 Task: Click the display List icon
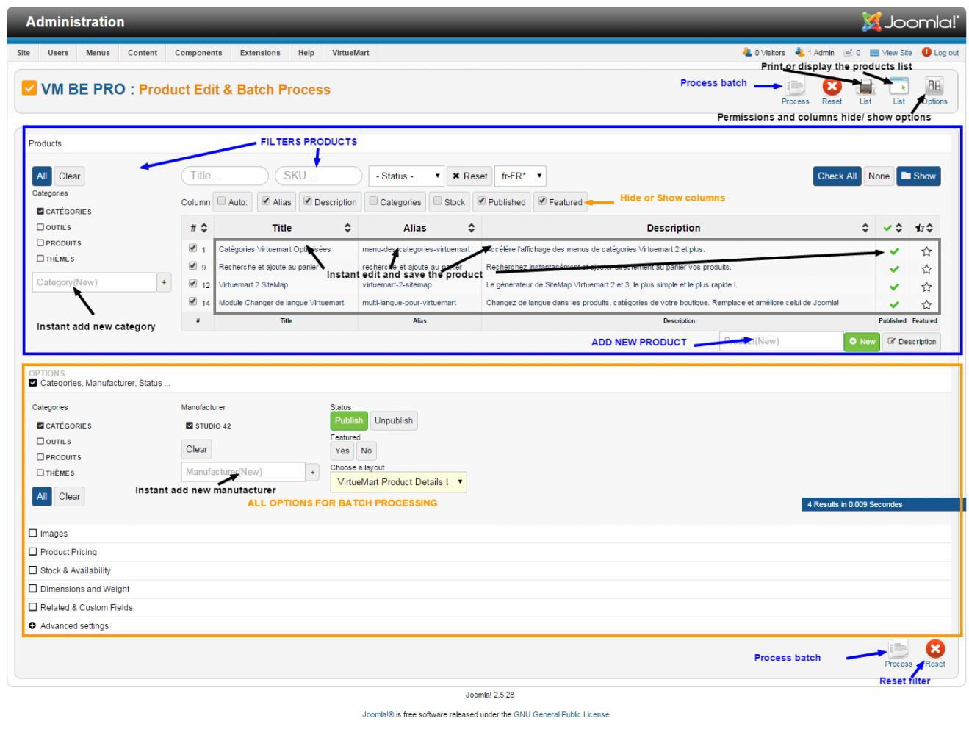pyautogui.click(x=899, y=87)
